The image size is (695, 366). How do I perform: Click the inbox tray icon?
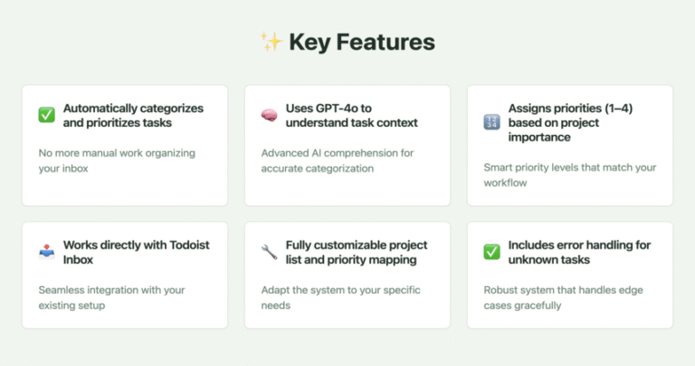pos(46,252)
